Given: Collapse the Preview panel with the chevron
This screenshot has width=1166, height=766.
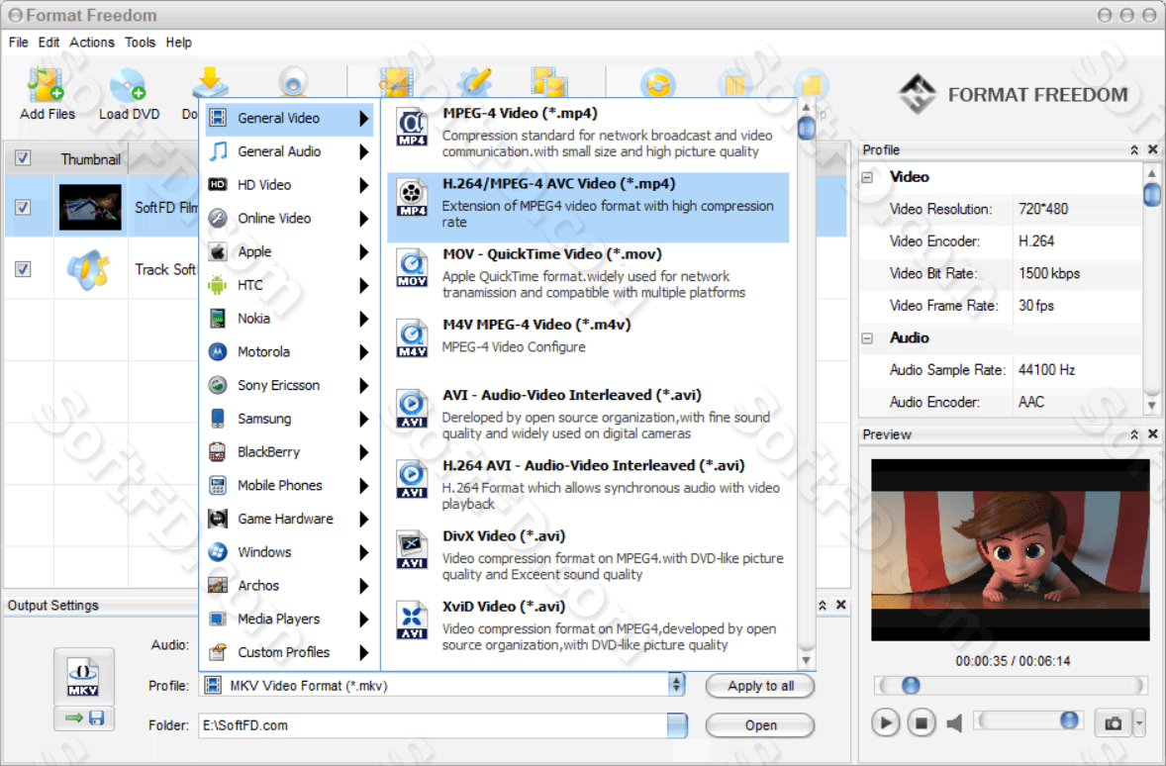Looking at the screenshot, I should [x=1134, y=434].
